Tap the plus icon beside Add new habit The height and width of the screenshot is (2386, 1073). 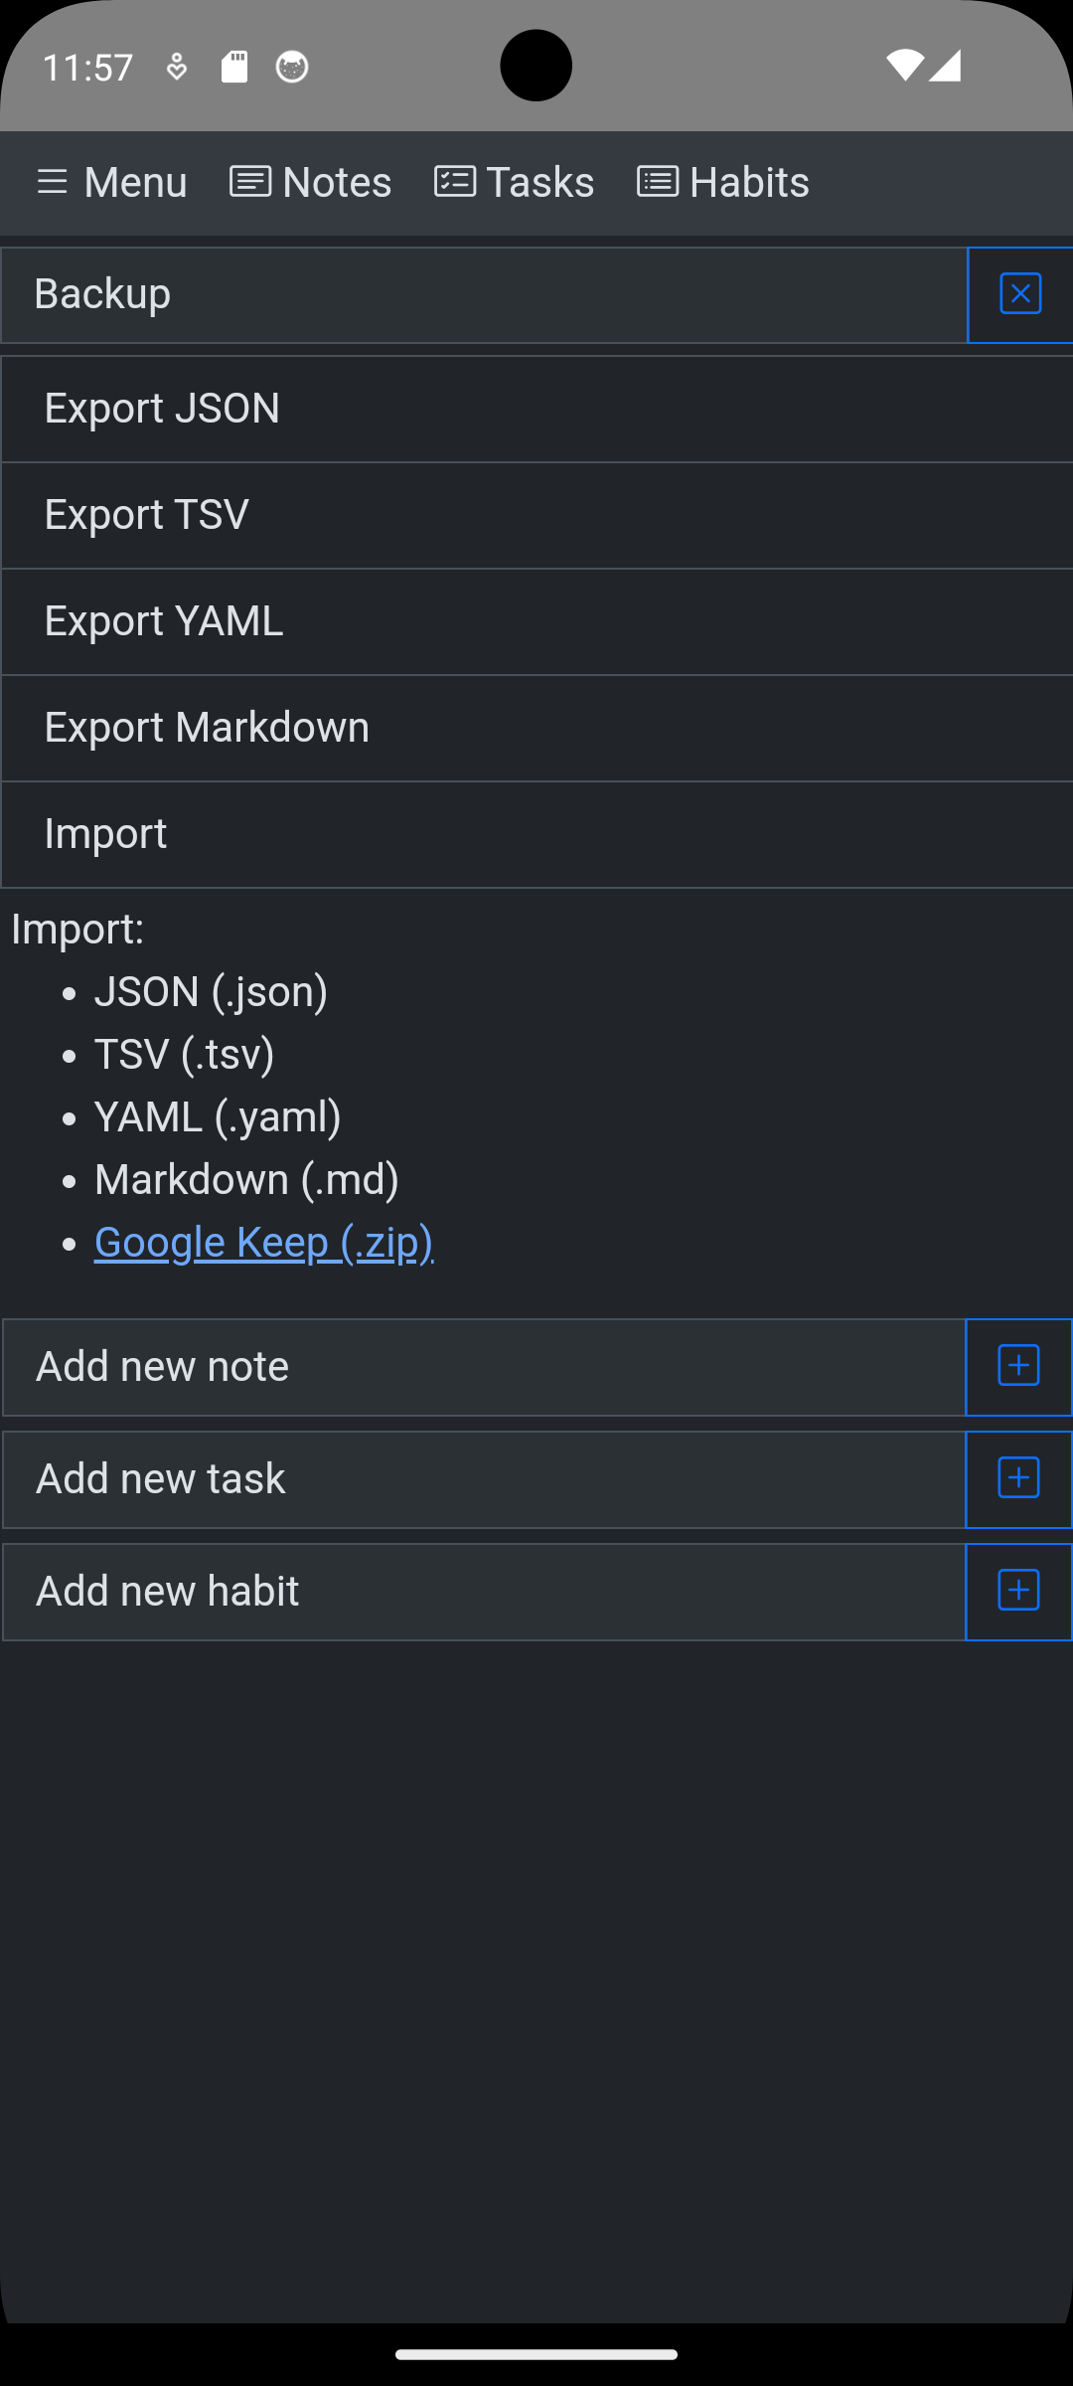(1018, 1591)
